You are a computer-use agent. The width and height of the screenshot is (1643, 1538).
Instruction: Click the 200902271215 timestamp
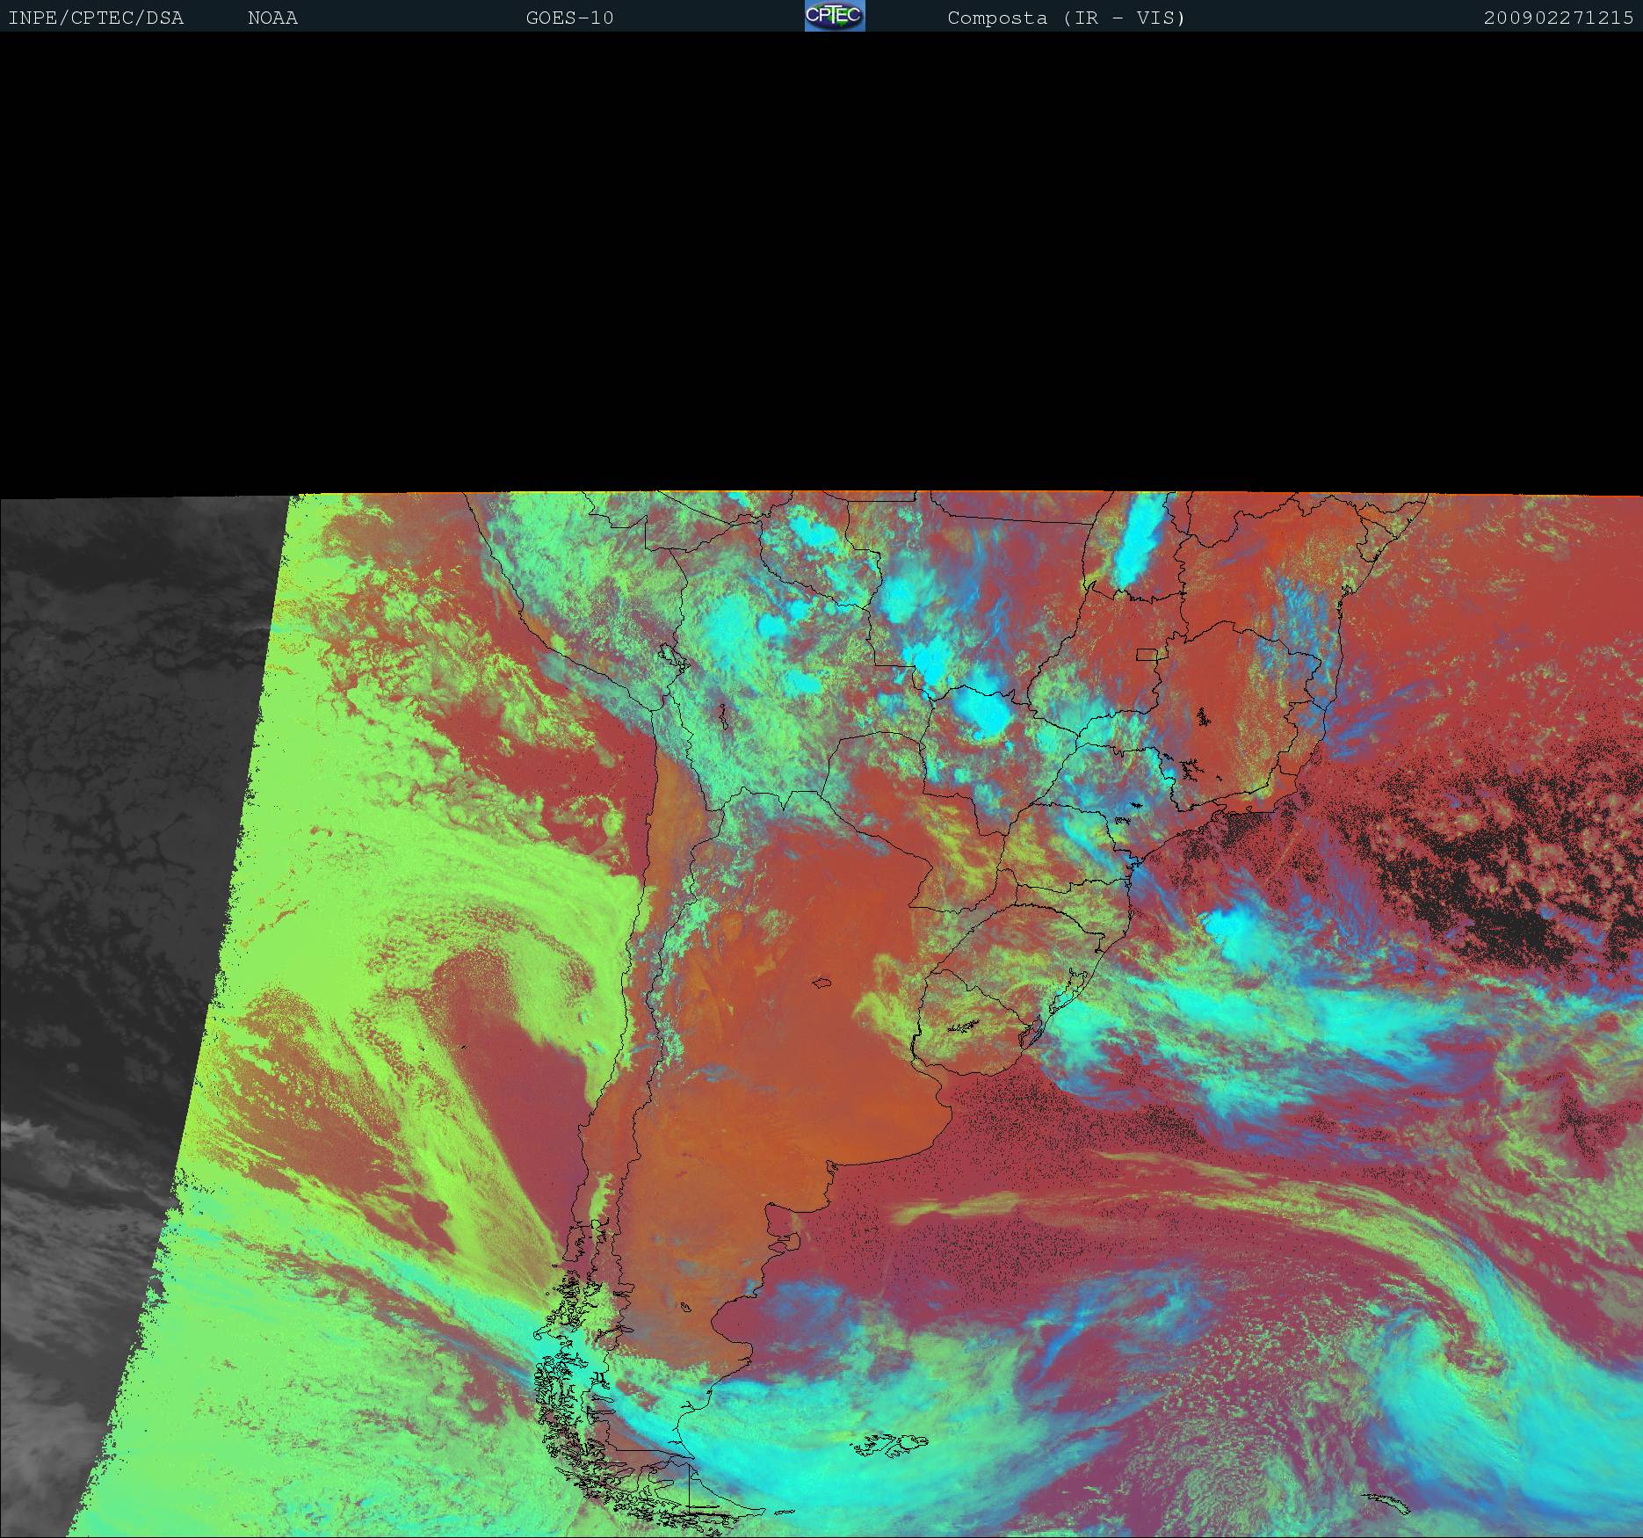[1559, 18]
